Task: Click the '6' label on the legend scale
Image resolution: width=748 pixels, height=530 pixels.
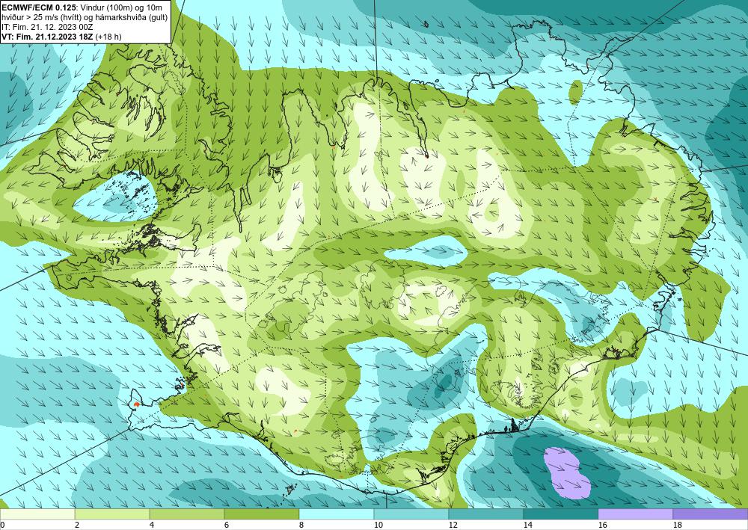Action: 227,525
